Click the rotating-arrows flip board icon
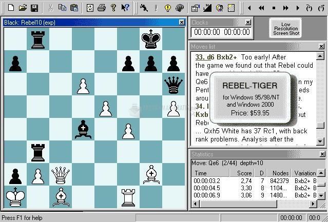Screen dimensions: 328x222 click(90, 8)
